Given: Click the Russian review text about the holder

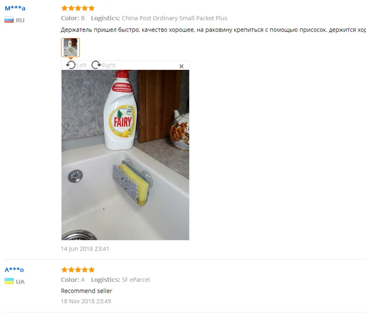Looking at the screenshot, I should pos(213,30).
